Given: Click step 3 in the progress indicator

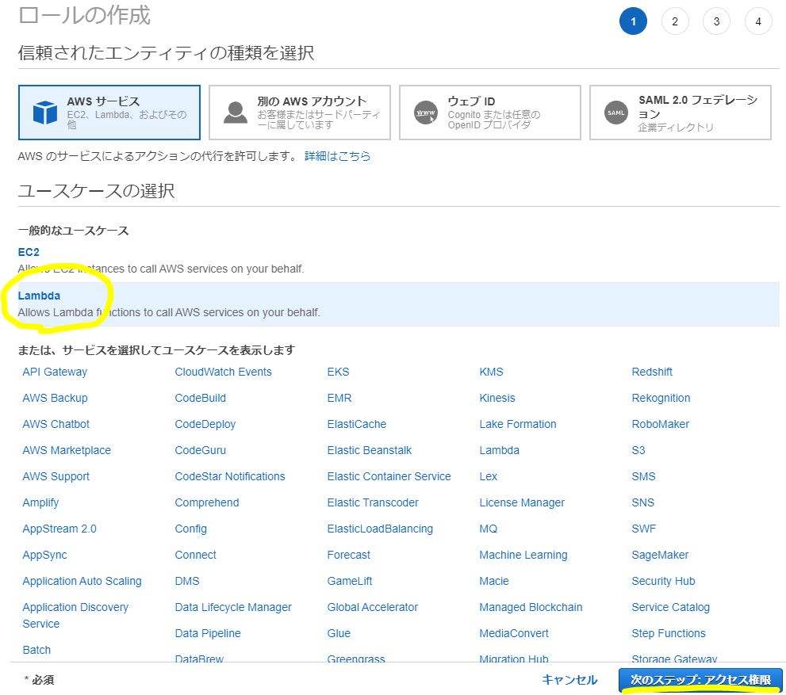Looking at the screenshot, I should [716, 21].
